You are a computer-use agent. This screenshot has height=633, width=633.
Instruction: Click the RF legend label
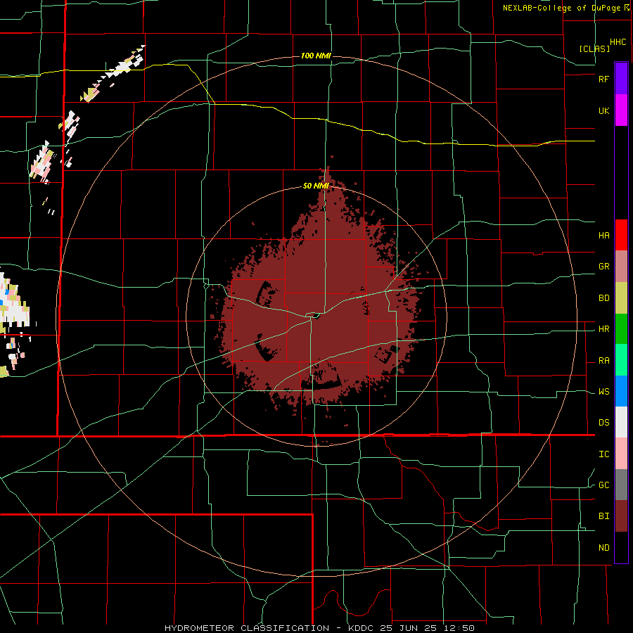(x=603, y=79)
